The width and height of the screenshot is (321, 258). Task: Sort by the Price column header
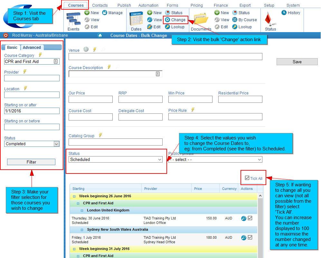tap(205, 189)
